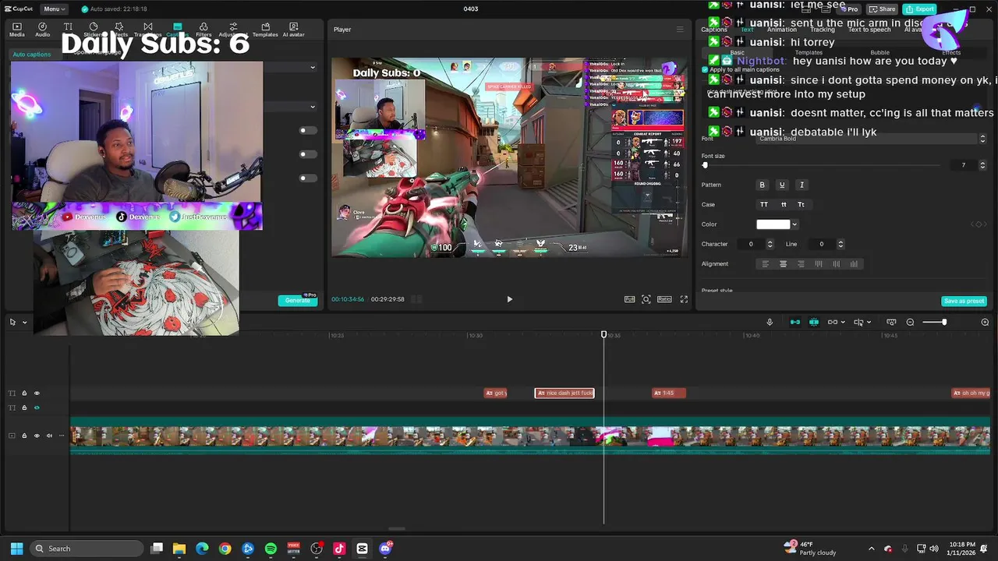The height and width of the screenshot is (561, 998).
Task: Set case to title case Tt
Action: (x=801, y=204)
